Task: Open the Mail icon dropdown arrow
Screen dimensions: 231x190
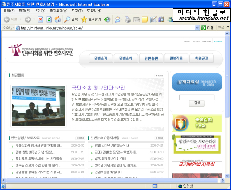Action: coord(122,19)
